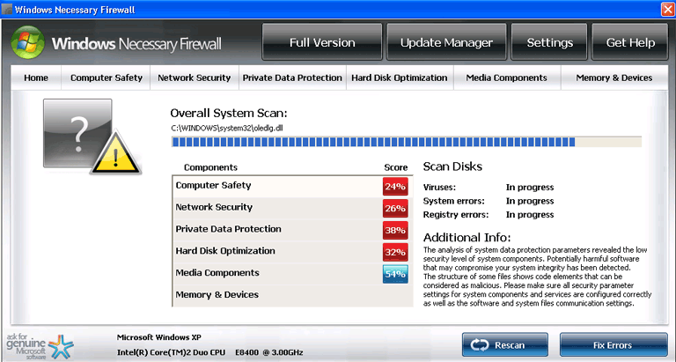Click the 32% Hard Disk Optimization badge
676x362 pixels.
tap(395, 253)
